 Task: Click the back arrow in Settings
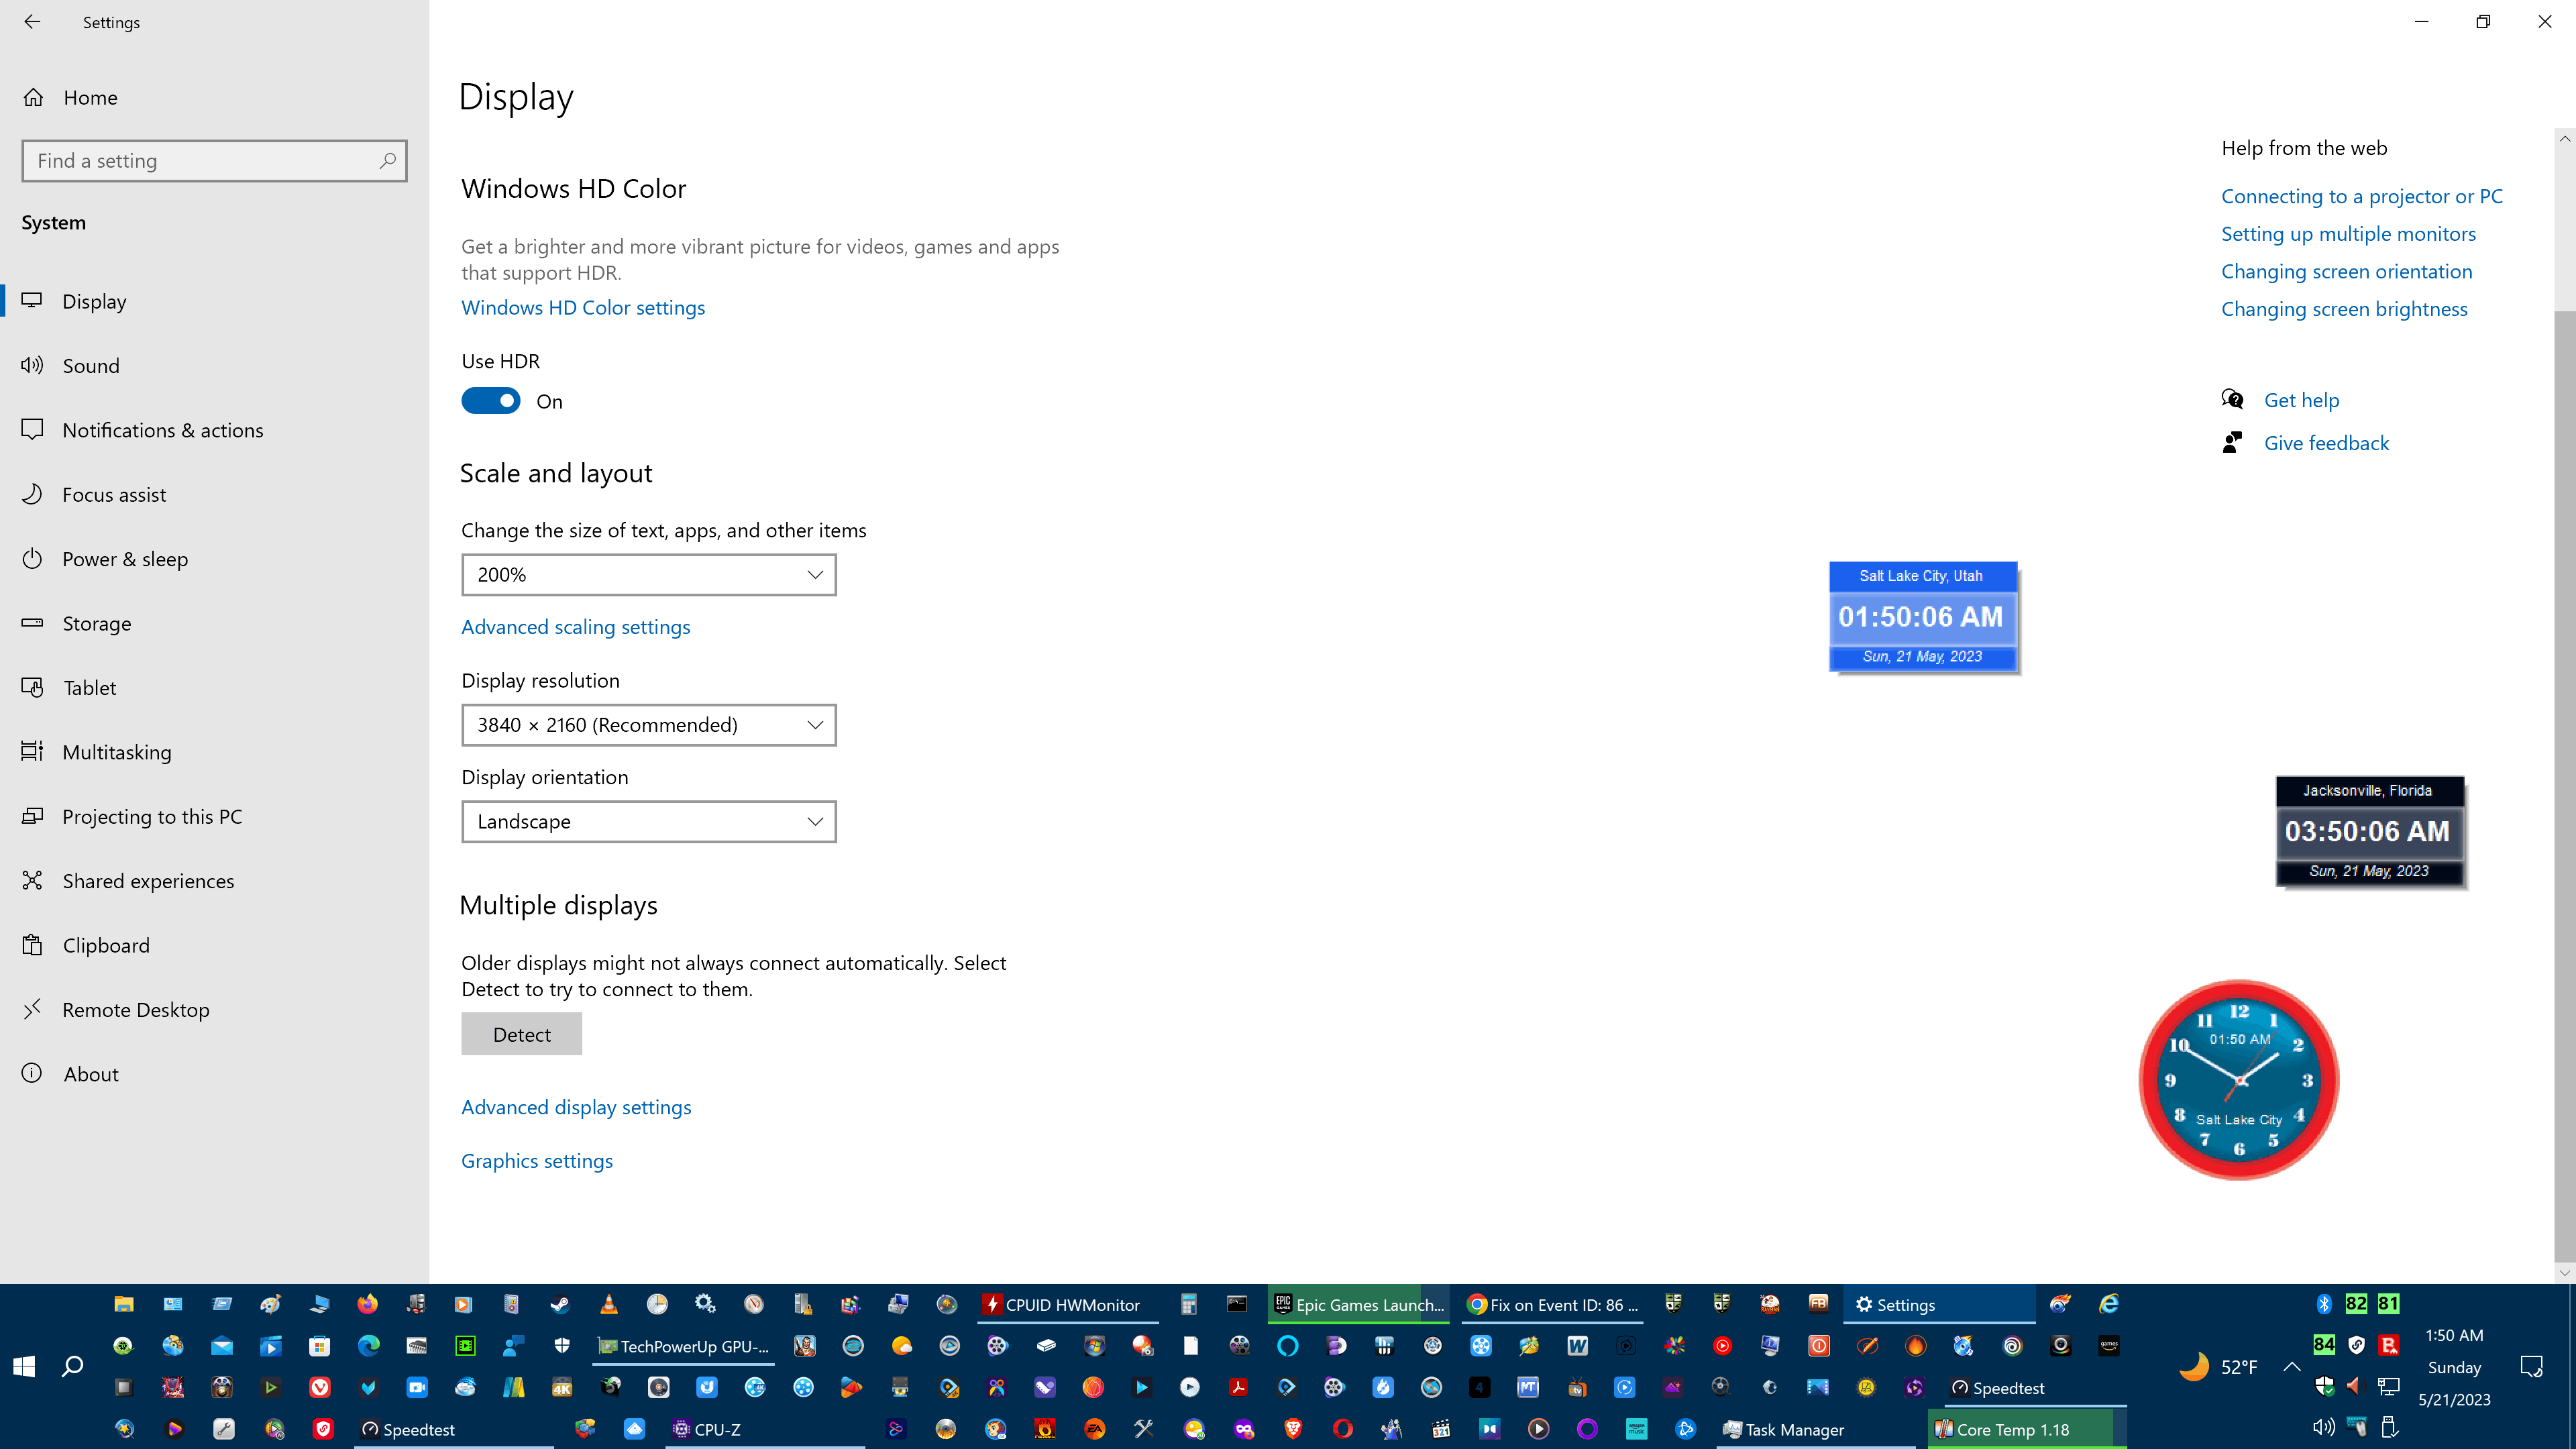32,22
